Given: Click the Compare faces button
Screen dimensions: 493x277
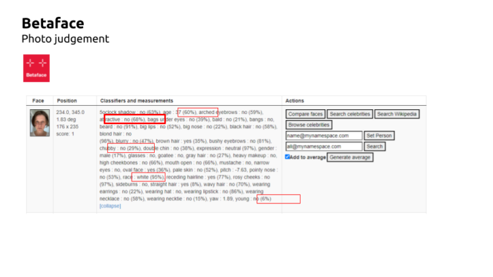Looking at the screenshot, I should (x=305, y=114).
